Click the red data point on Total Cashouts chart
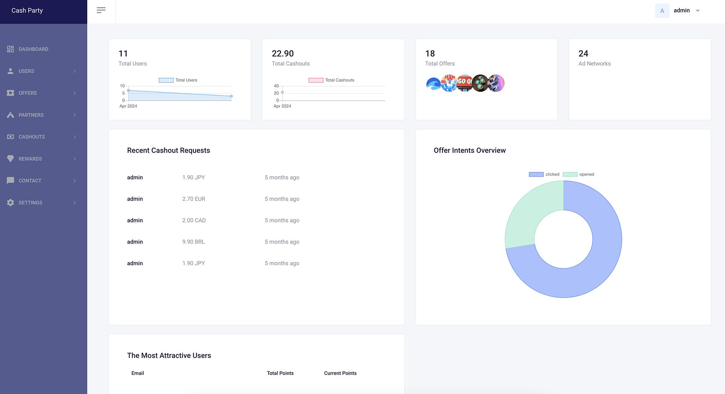The width and height of the screenshot is (725, 394). point(282,92)
